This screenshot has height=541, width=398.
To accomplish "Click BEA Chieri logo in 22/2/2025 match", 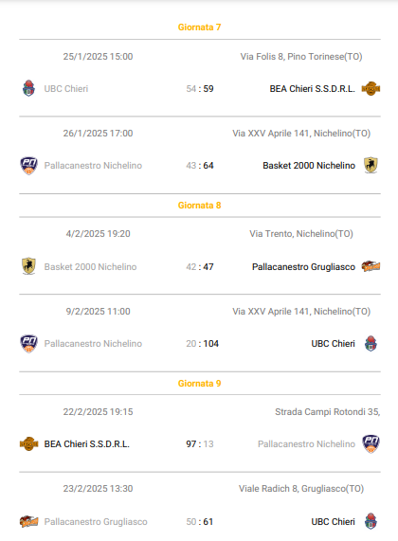I will tap(28, 443).
